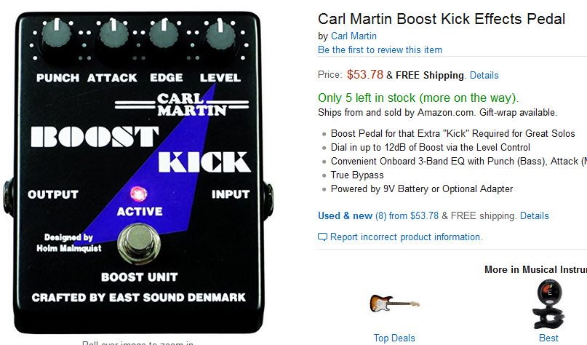587x345 pixels.
Task: Click the electric guitar Top Deals image
Action: pyautogui.click(x=394, y=302)
